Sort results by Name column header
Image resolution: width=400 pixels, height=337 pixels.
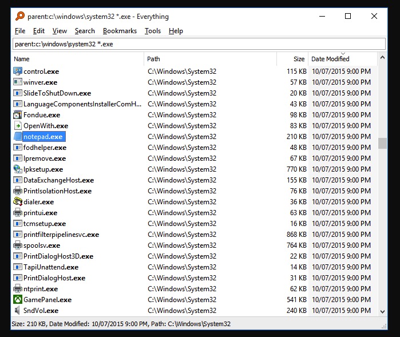click(22, 59)
